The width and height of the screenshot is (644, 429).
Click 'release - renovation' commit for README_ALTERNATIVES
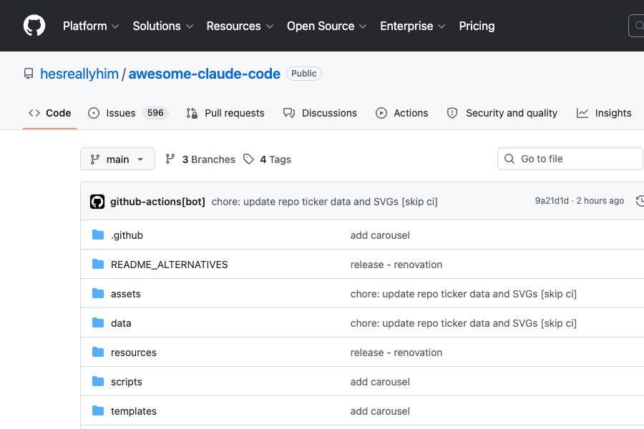click(396, 265)
